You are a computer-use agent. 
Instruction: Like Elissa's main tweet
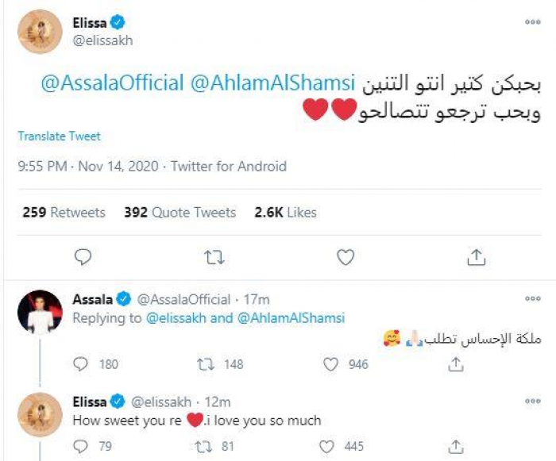[x=345, y=257]
